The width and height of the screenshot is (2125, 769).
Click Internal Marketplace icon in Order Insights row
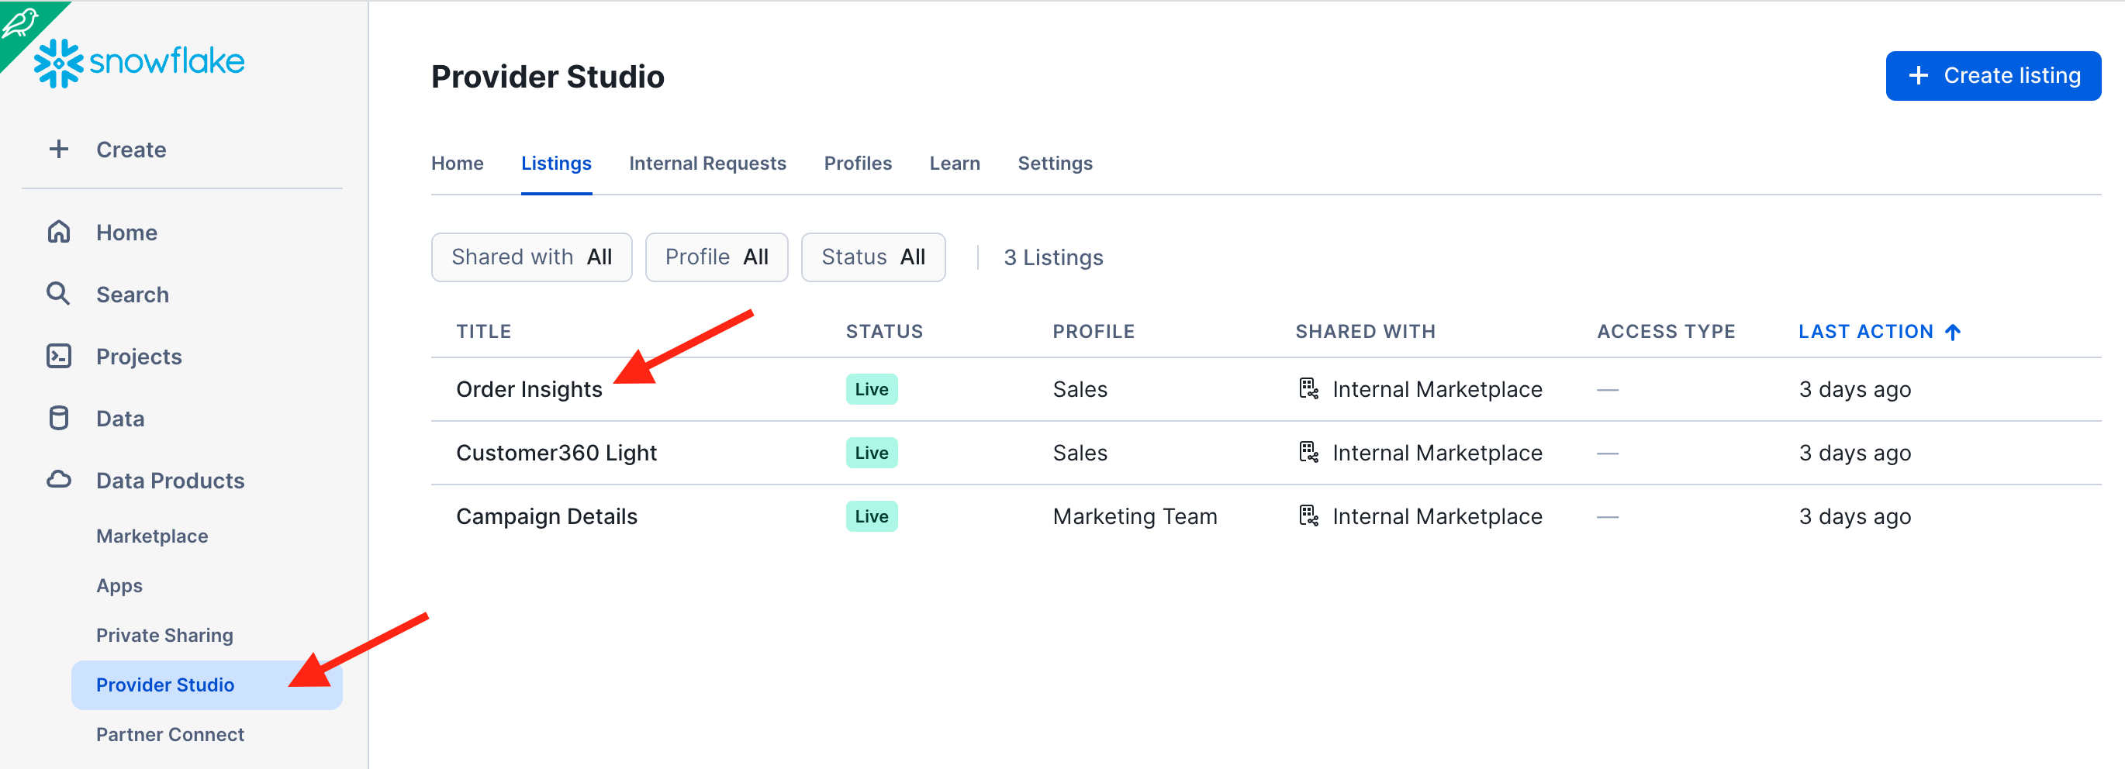point(1308,389)
